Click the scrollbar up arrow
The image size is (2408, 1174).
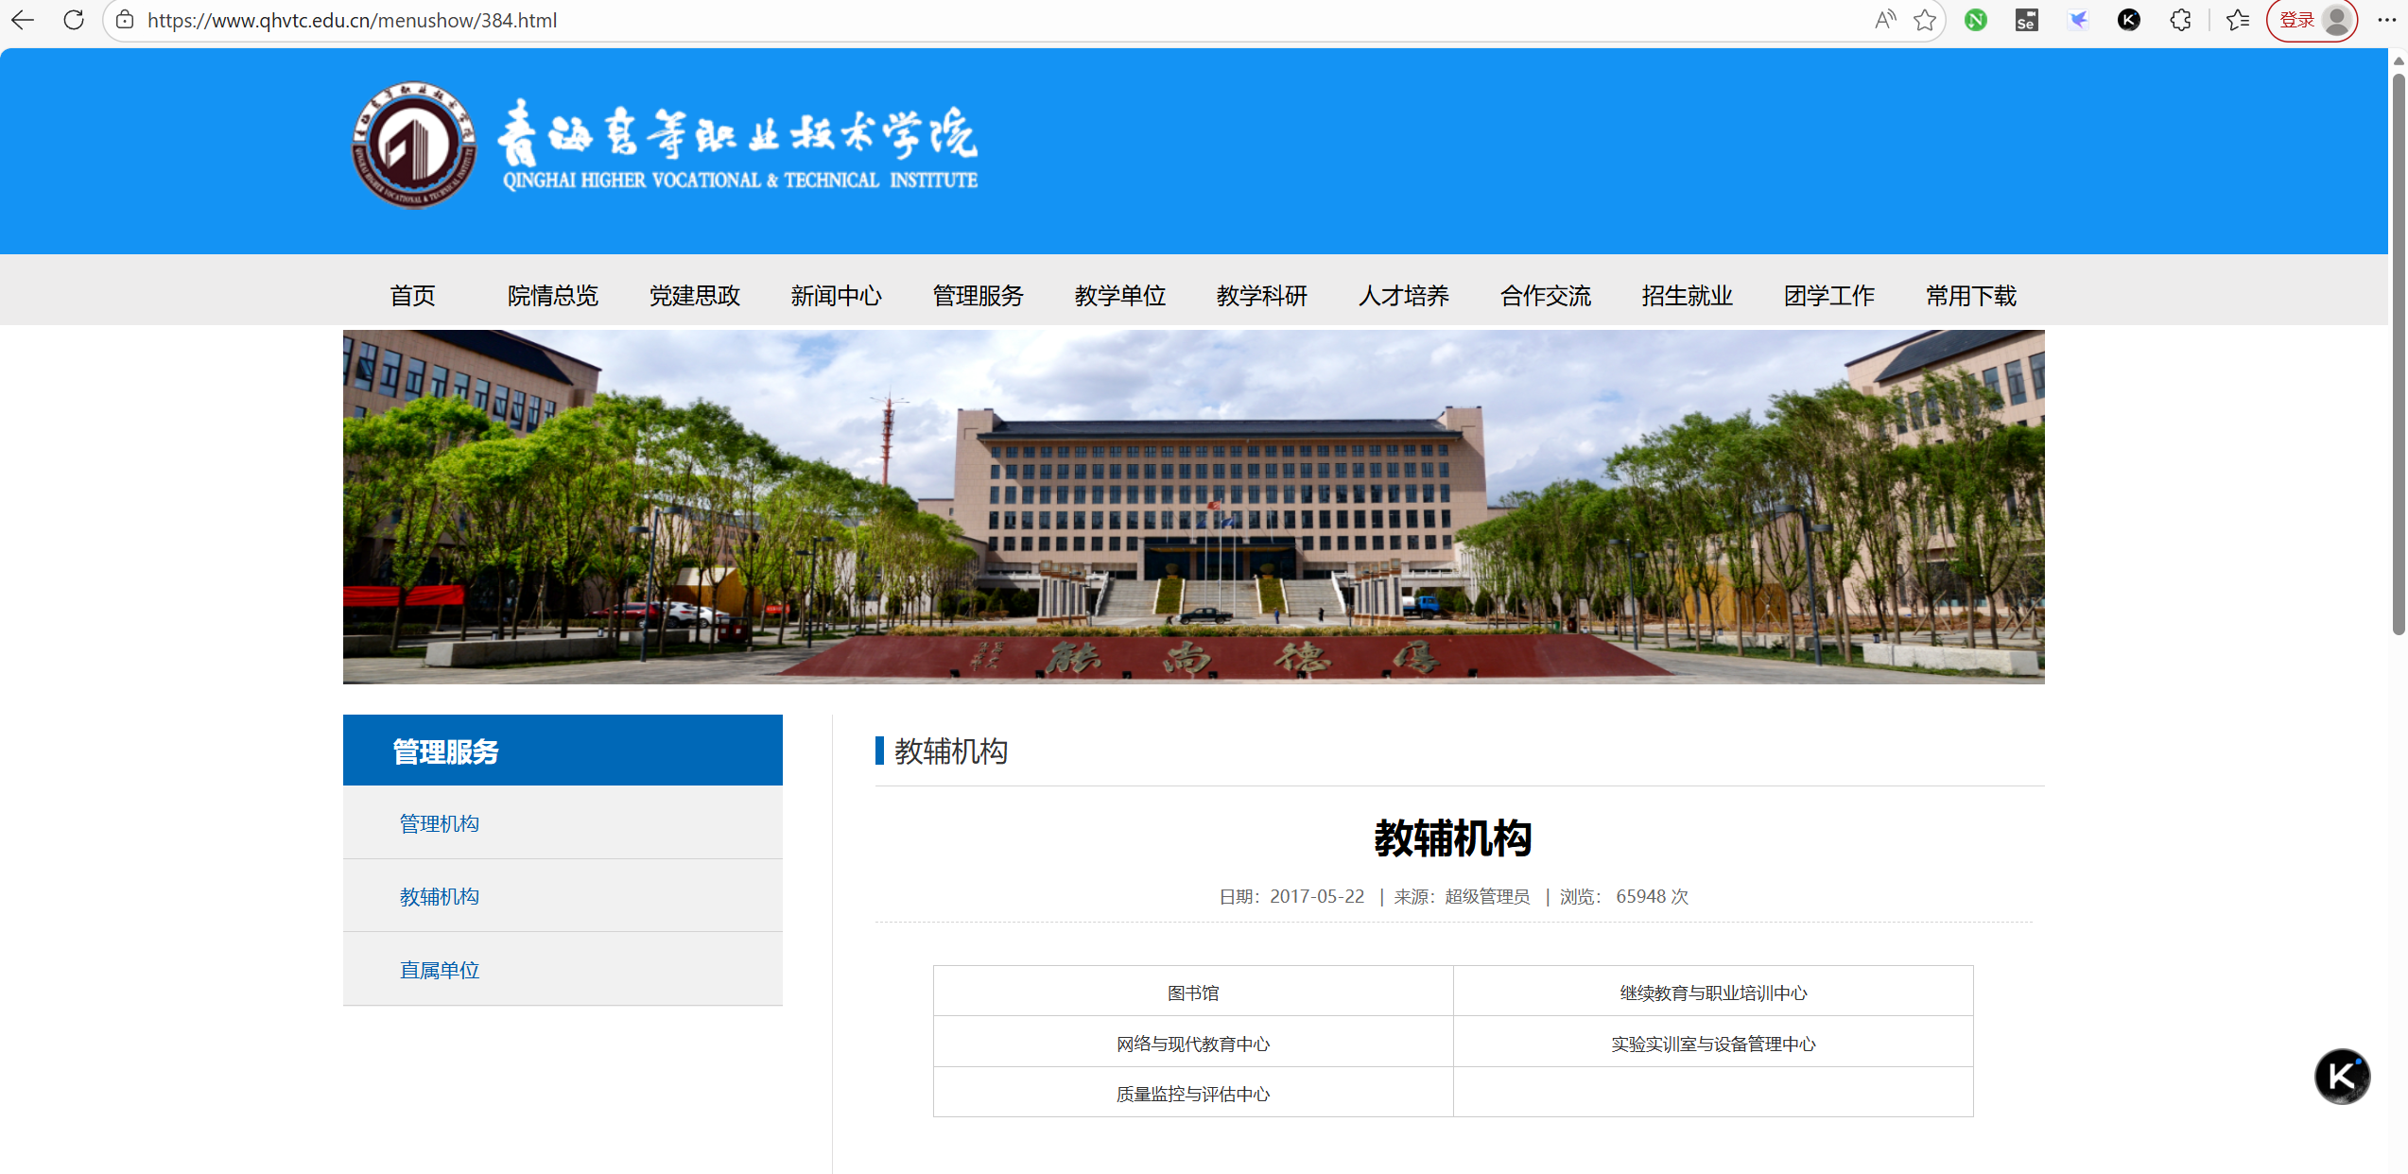[x=2398, y=60]
